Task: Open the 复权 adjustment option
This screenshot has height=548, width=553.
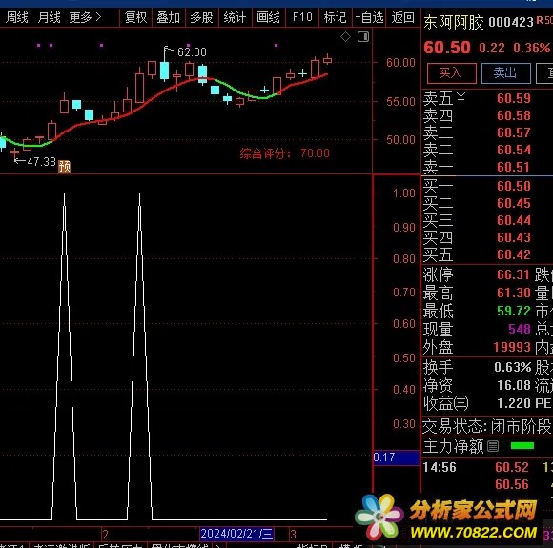Action: [x=135, y=17]
